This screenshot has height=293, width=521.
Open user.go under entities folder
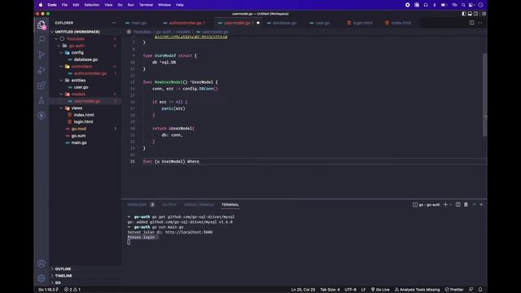click(x=81, y=87)
